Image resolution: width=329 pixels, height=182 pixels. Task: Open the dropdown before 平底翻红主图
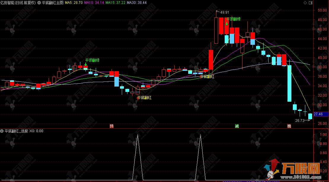[39, 3]
